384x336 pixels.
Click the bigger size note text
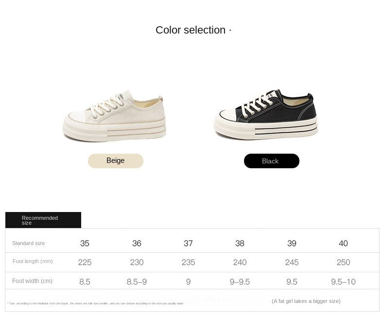(306, 301)
